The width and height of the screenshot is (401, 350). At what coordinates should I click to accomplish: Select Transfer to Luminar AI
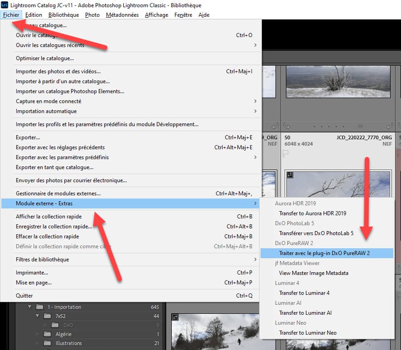tap(327, 313)
